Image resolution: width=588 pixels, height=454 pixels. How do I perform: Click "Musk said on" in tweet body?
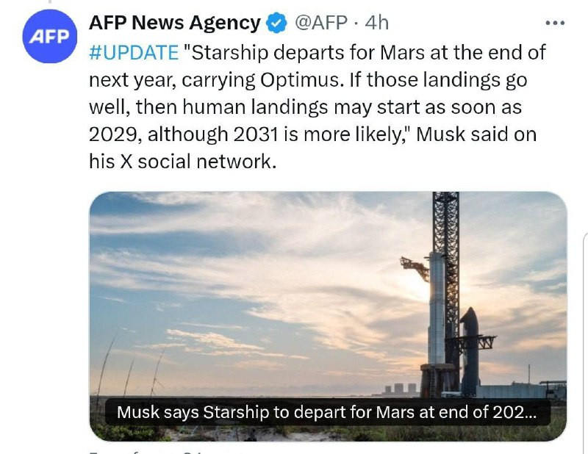(x=482, y=134)
